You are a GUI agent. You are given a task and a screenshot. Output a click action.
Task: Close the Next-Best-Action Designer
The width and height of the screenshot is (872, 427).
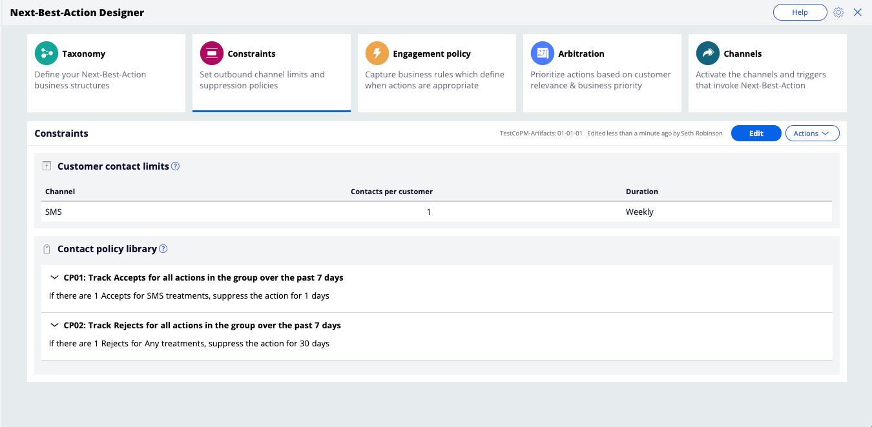tap(858, 13)
